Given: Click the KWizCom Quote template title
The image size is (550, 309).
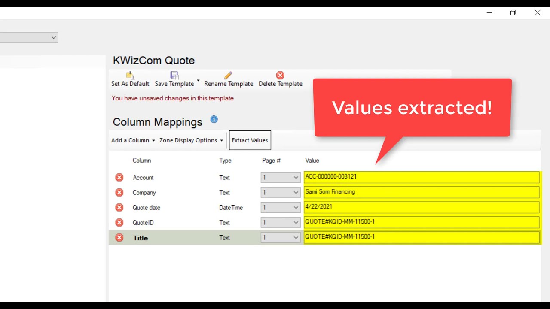Looking at the screenshot, I should (154, 61).
